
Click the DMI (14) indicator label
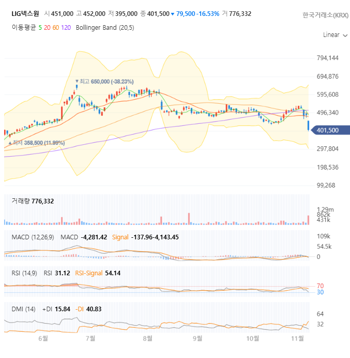[24, 309]
